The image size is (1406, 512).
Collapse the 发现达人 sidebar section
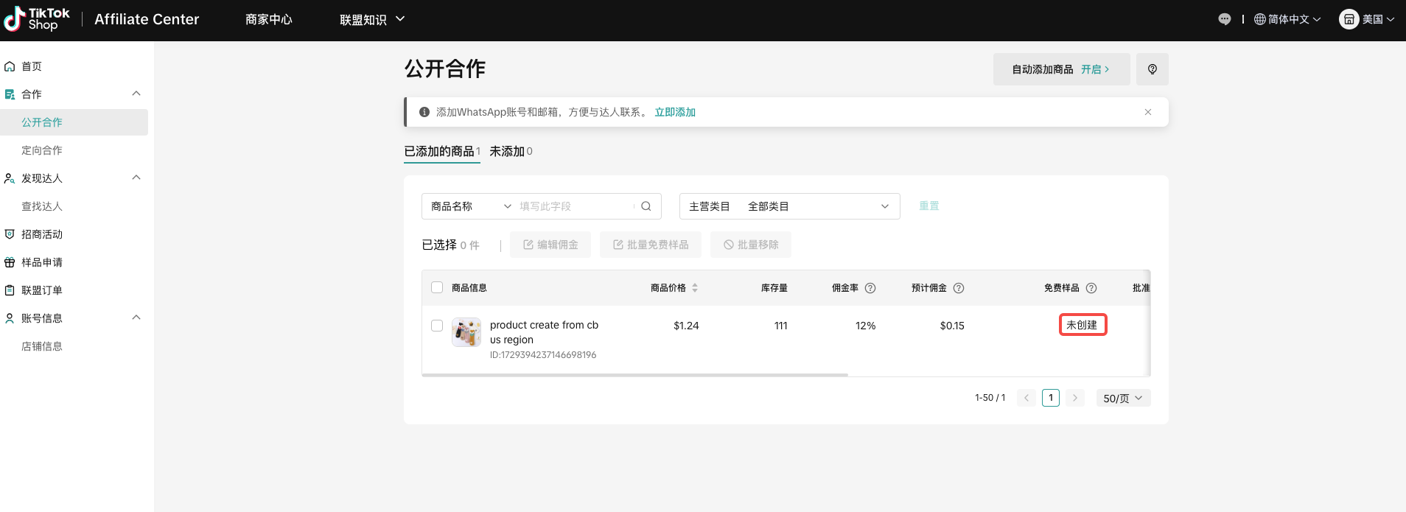click(x=136, y=178)
